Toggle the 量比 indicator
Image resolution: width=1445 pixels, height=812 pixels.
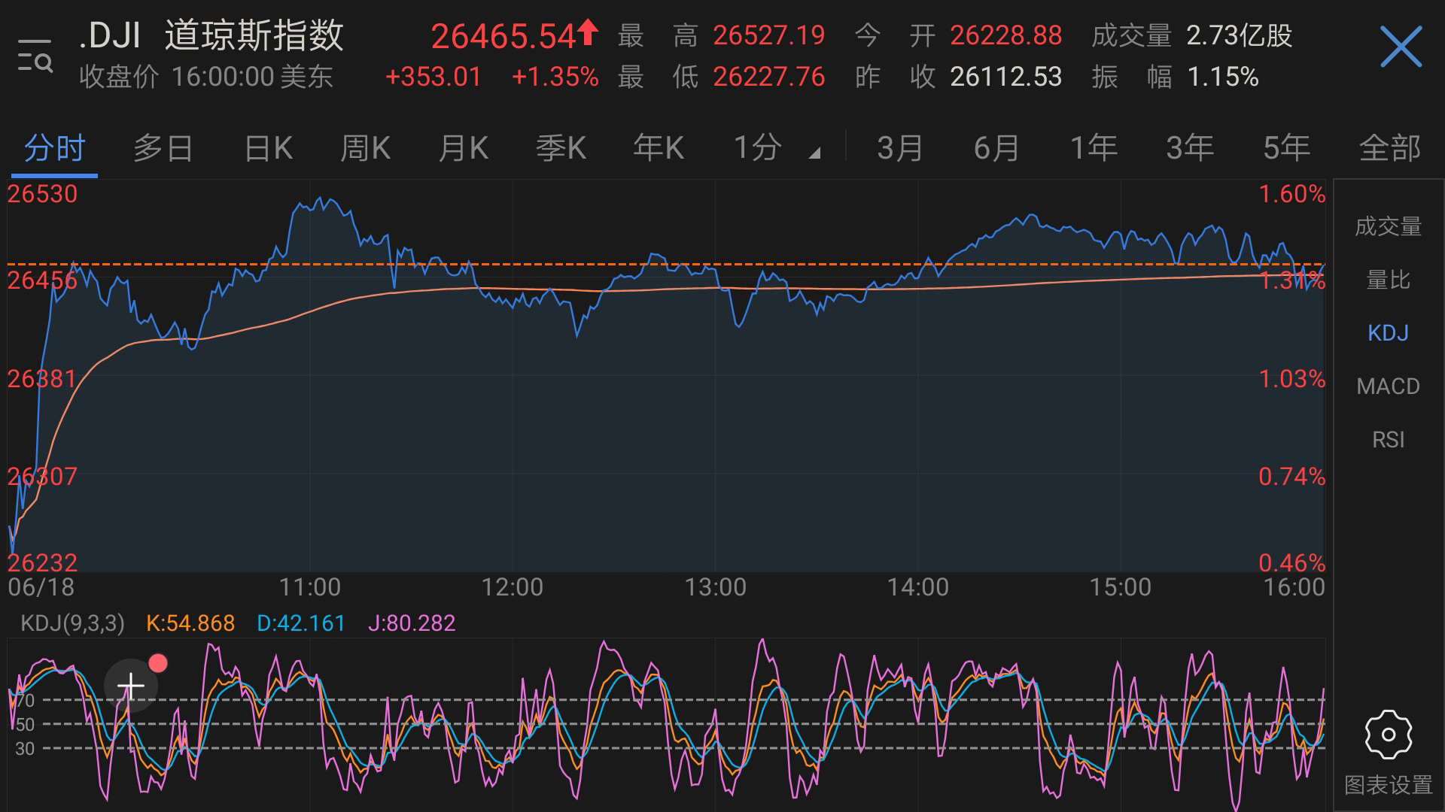click(x=1388, y=280)
